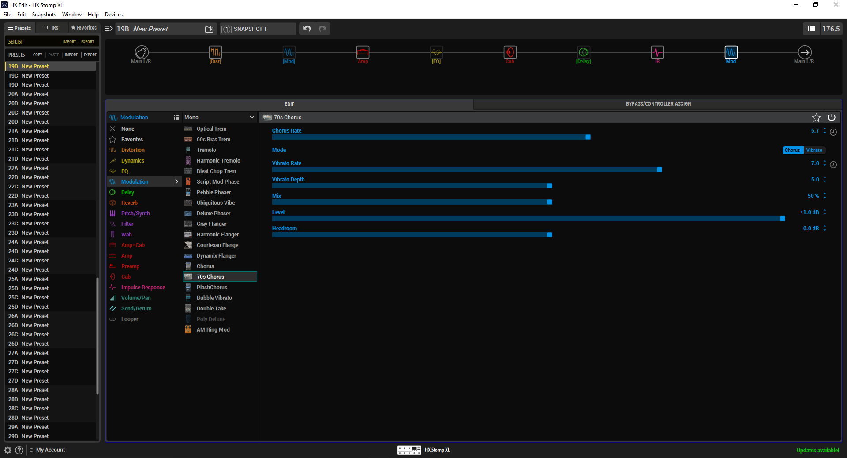Collapse the library panel arrow icon

coord(109,29)
